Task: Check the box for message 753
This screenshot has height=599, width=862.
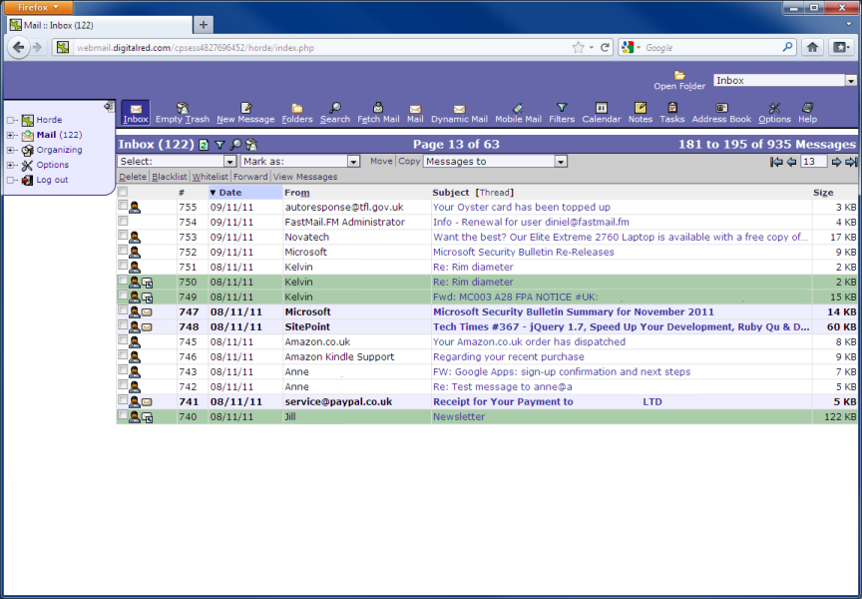Action: pyautogui.click(x=123, y=236)
